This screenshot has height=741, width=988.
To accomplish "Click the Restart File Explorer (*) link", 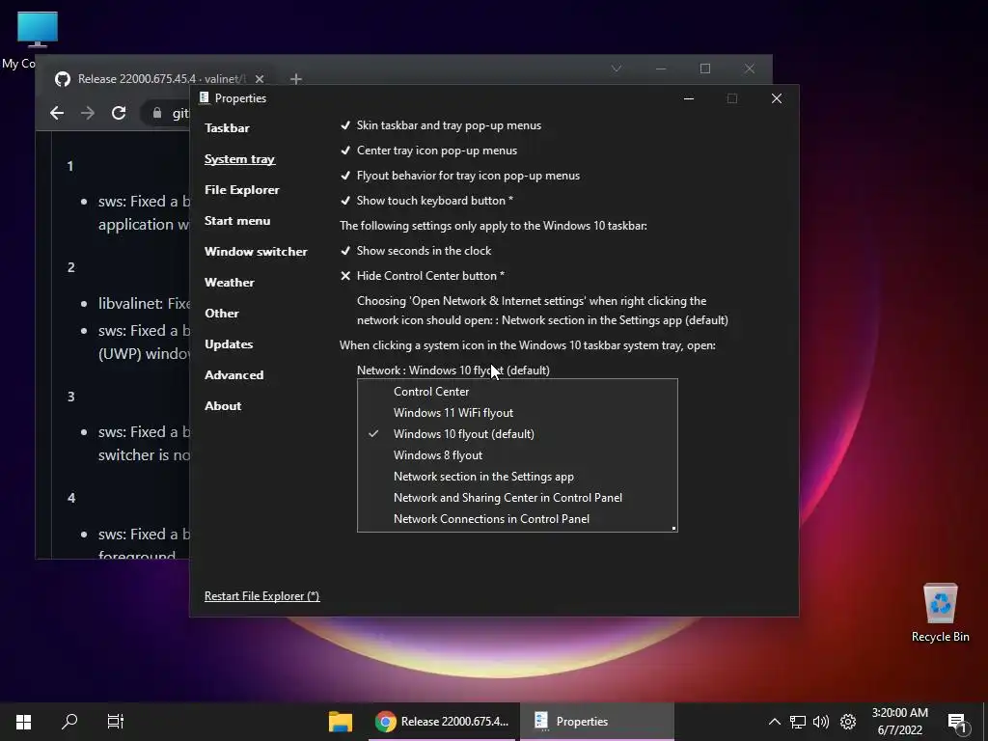I will [261, 596].
